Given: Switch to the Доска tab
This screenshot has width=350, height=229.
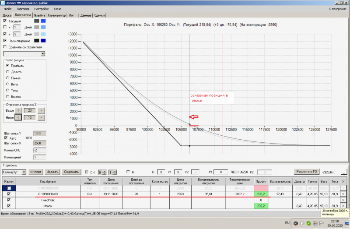Looking at the screenshot, I should point(7,15).
